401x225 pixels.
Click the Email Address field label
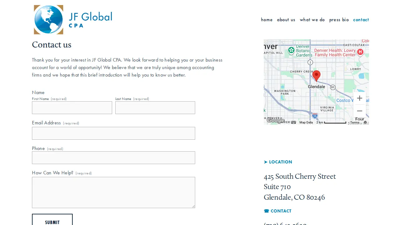point(46,123)
